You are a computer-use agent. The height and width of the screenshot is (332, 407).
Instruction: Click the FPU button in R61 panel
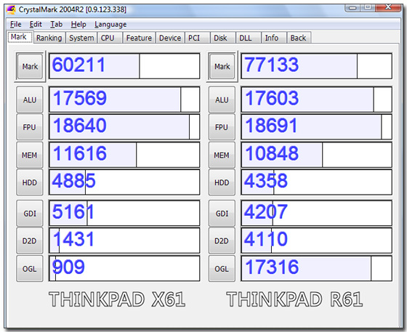click(x=222, y=127)
